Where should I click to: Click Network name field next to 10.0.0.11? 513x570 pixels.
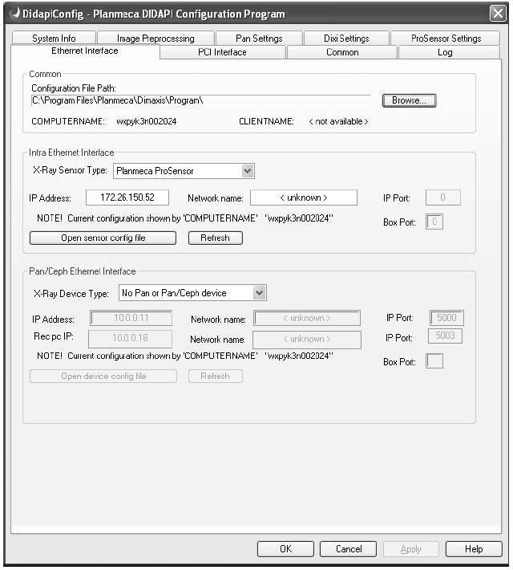(x=307, y=318)
